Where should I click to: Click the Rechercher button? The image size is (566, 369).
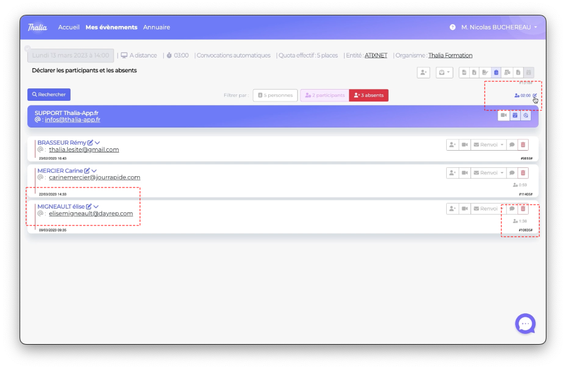(49, 94)
